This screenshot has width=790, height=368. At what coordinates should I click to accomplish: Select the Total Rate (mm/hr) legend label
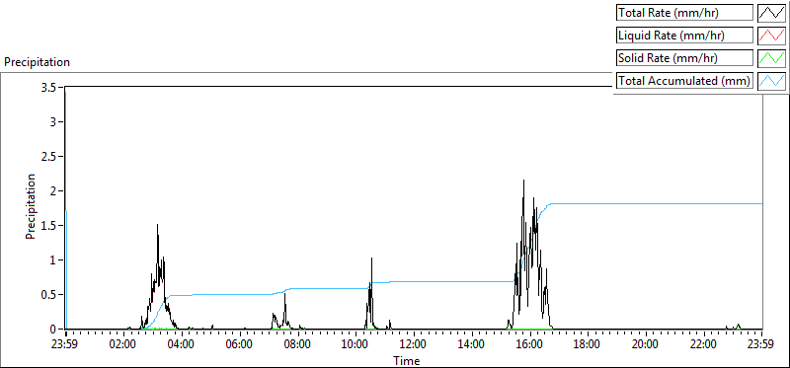(x=684, y=13)
